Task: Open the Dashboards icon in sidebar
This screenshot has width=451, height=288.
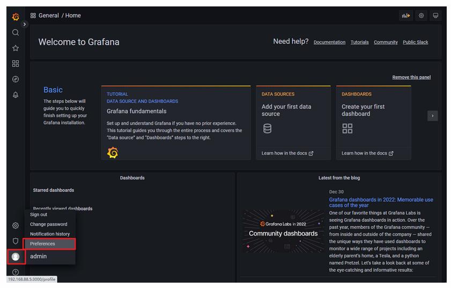Action: tap(16, 64)
